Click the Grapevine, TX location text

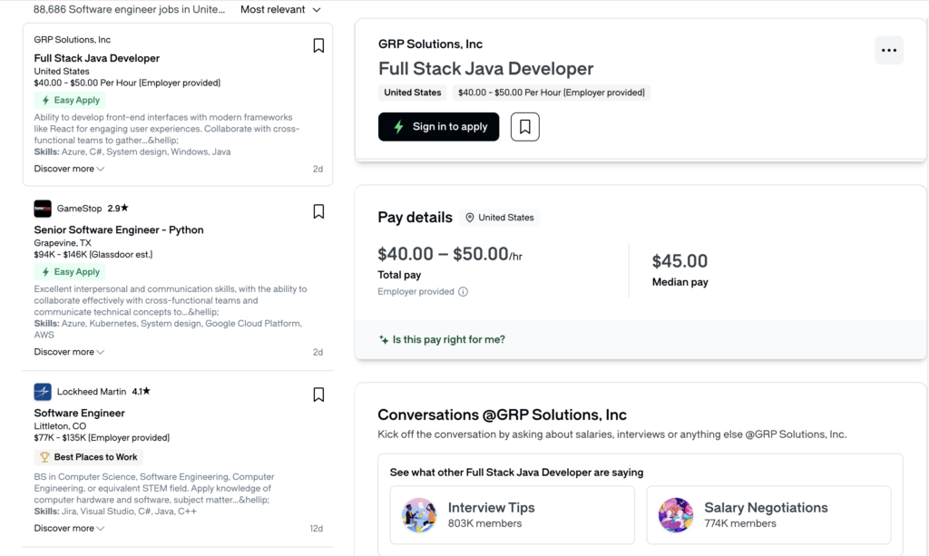63,243
